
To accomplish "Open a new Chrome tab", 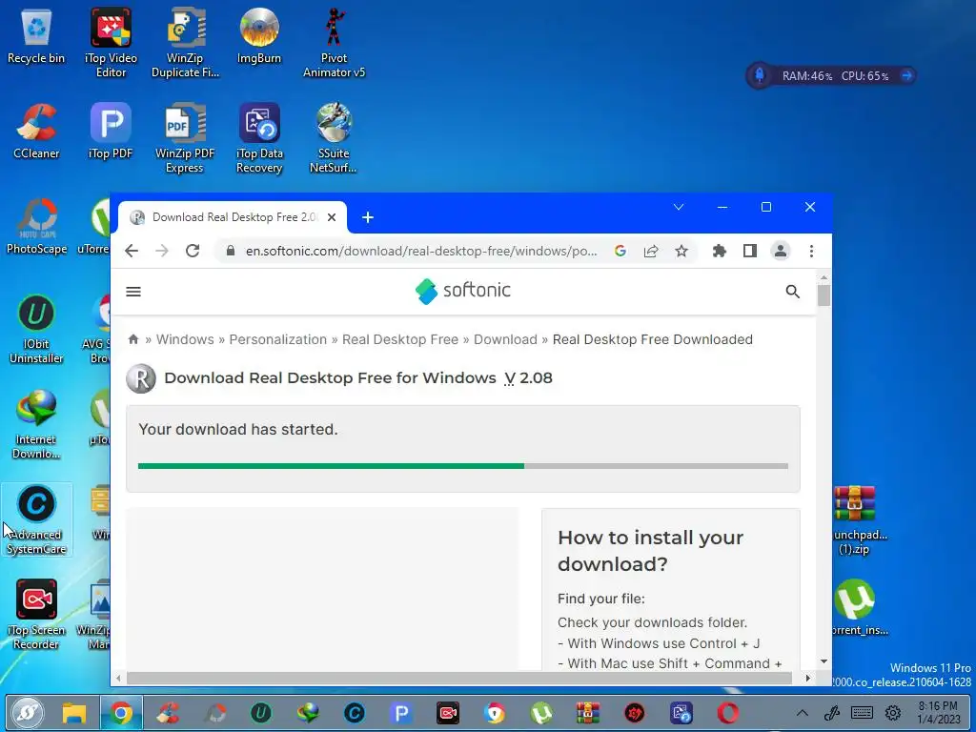I will pos(368,217).
